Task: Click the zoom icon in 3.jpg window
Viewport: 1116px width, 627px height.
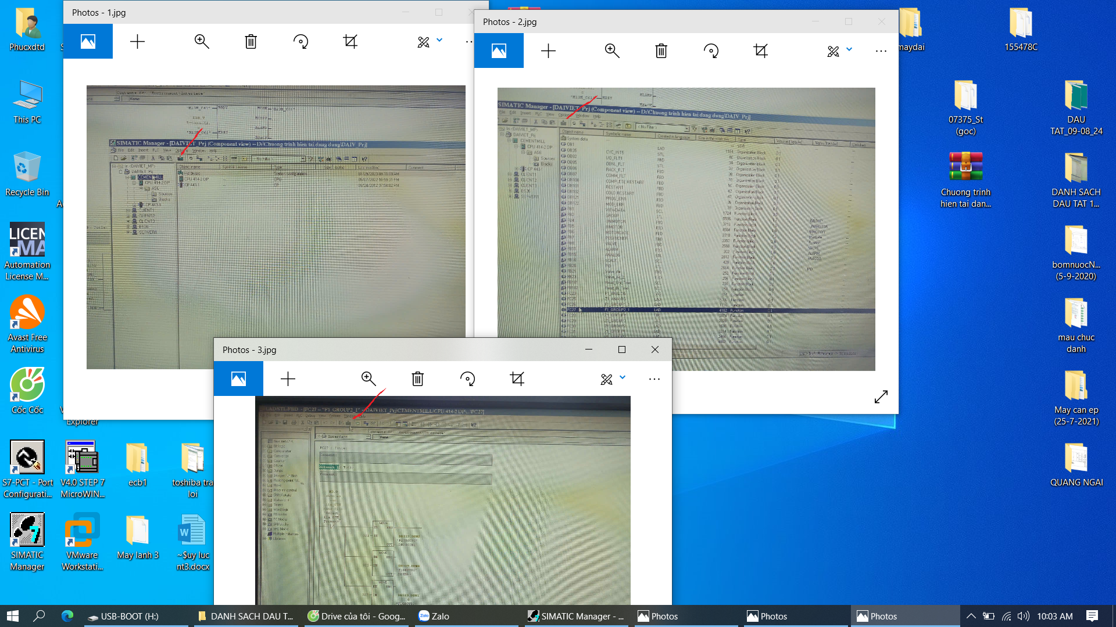Action: point(369,379)
